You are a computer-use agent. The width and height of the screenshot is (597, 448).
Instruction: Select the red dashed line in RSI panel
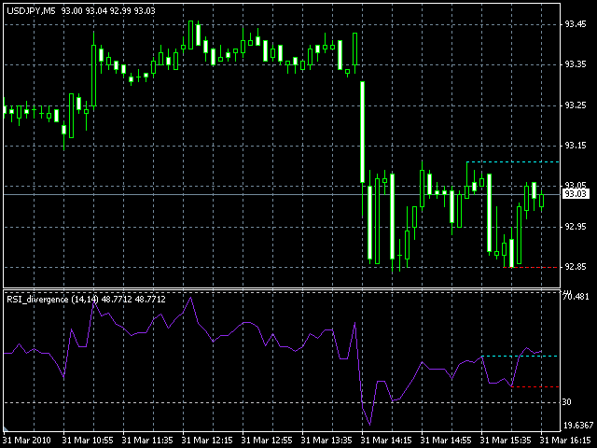pyautogui.click(x=535, y=387)
